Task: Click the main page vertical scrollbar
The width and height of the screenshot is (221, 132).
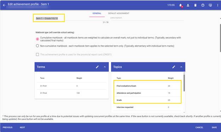Action: pyautogui.click(x=220, y=38)
